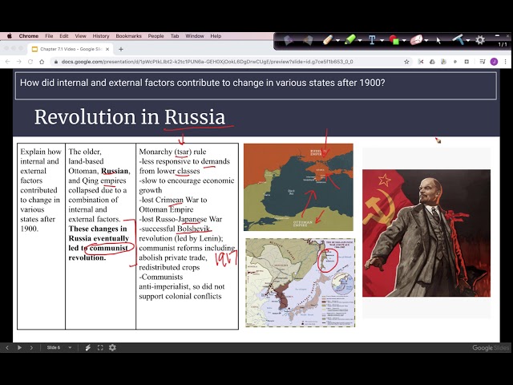Open the media control playlist icon
This screenshot has height=385, width=513.
483,62
